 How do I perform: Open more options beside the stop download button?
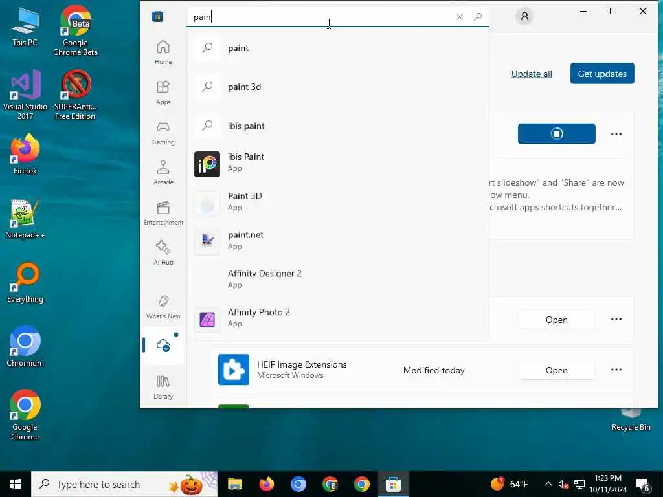tap(616, 134)
